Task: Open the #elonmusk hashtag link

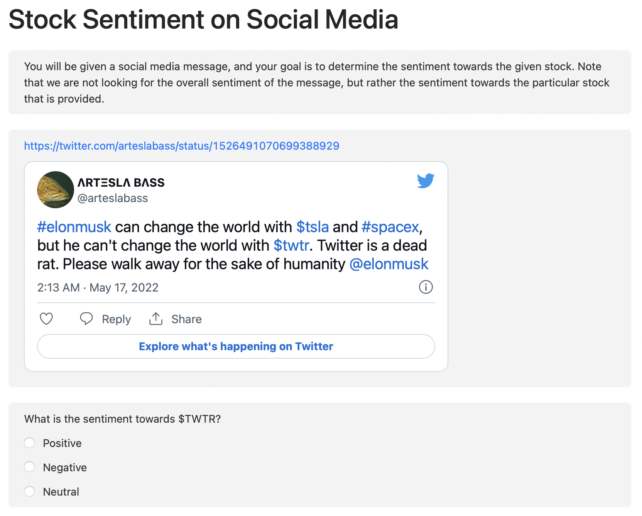Action: pyautogui.click(x=74, y=227)
